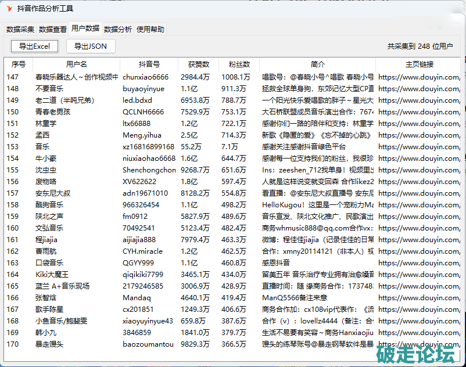Select the row for 酷狗音乐
This screenshot has height=367, width=466.
49,205
